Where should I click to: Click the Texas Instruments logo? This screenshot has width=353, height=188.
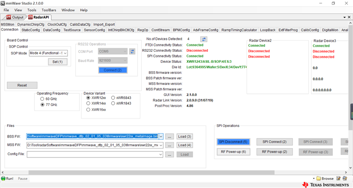pos(326,184)
